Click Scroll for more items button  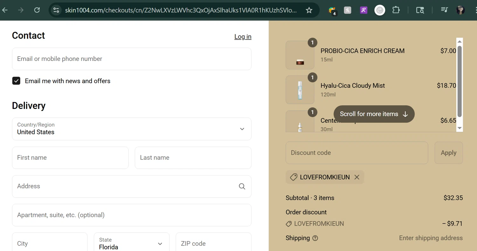pos(374,114)
